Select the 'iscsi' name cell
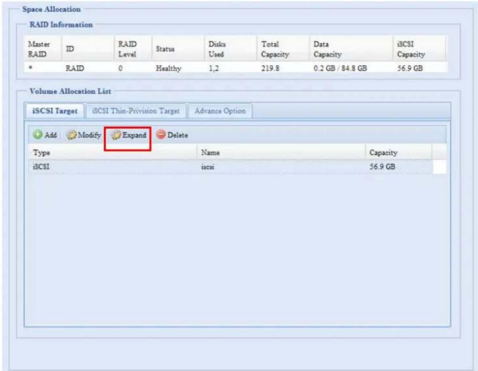 coord(281,167)
